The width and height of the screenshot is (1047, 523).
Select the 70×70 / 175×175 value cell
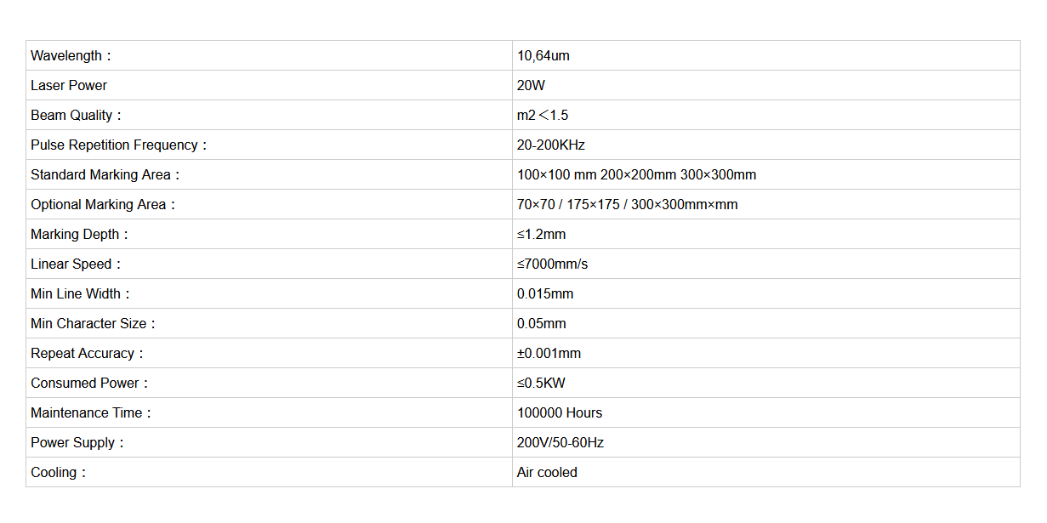[x=628, y=205]
